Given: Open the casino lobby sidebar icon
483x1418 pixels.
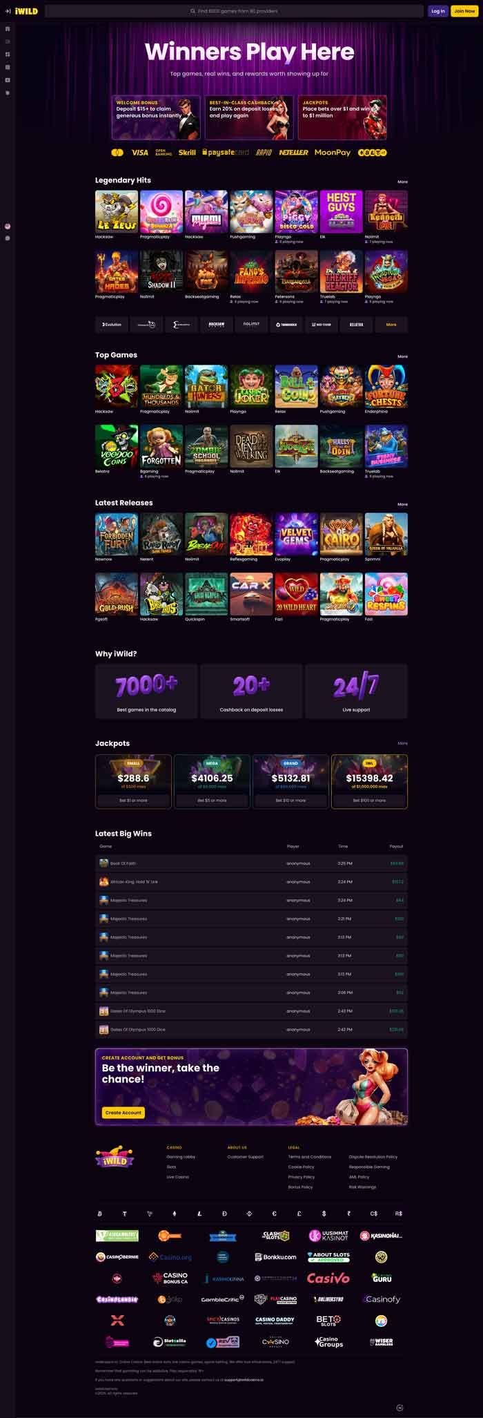Looking at the screenshot, I should pos(8,29).
